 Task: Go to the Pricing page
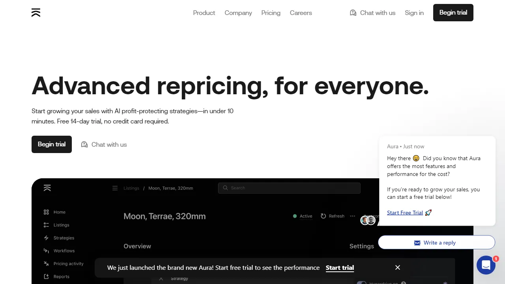pyautogui.click(x=271, y=13)
